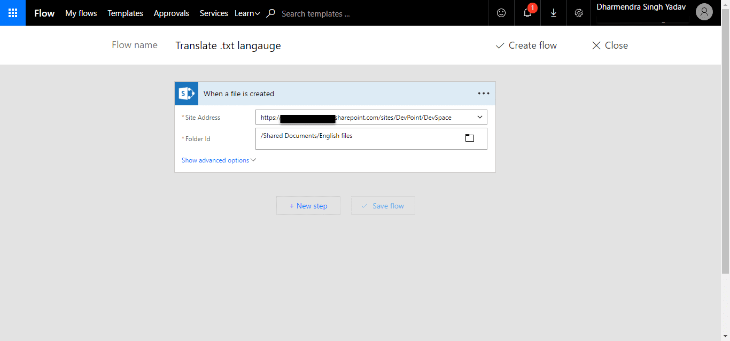Click the search magnifier icon
The image size is (730, 341).
point(271,13)
